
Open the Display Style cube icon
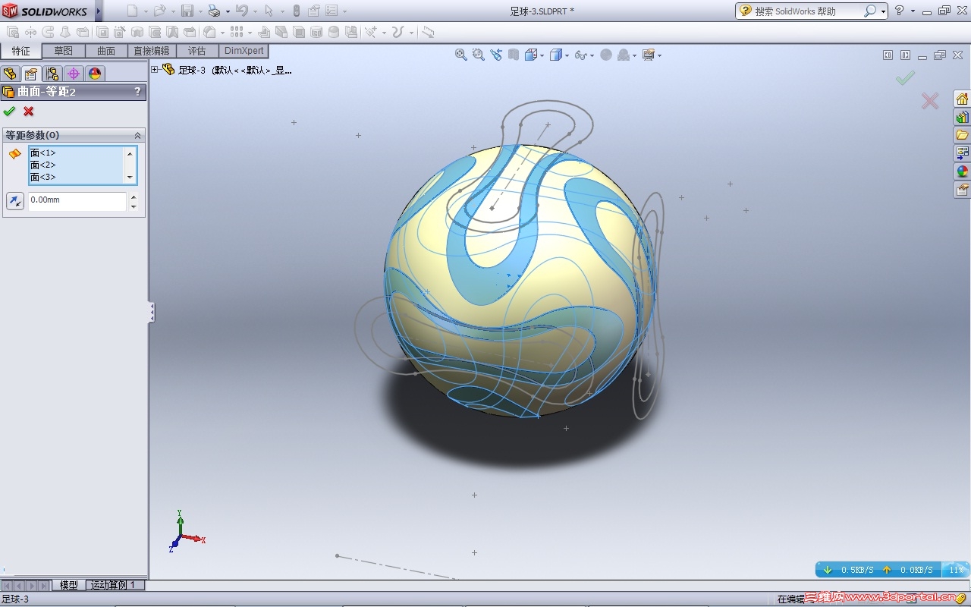pos(555,55)
